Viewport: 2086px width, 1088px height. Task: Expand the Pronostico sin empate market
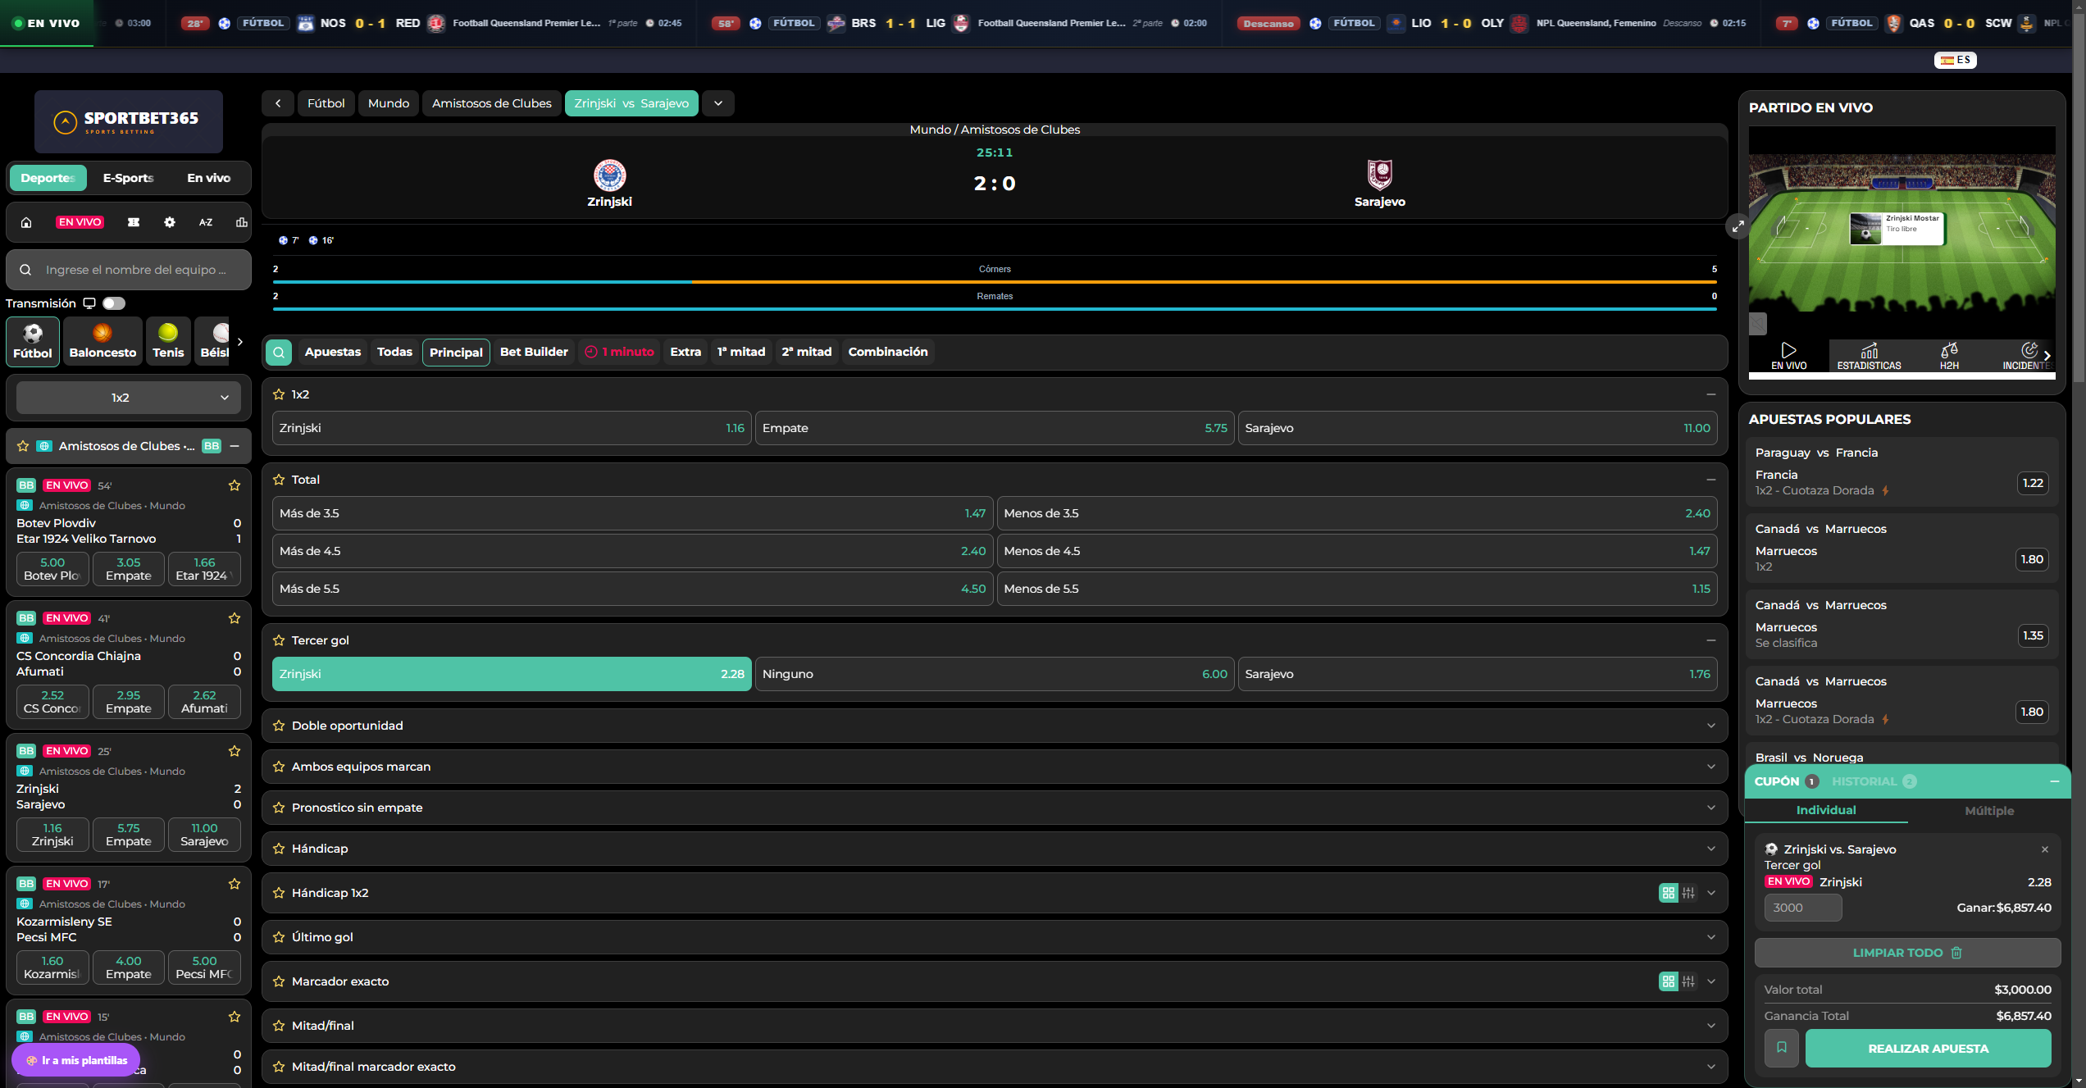(x=1711, y=808)
